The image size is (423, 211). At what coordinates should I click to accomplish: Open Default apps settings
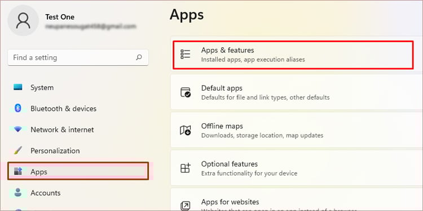(x=297, y=92)
